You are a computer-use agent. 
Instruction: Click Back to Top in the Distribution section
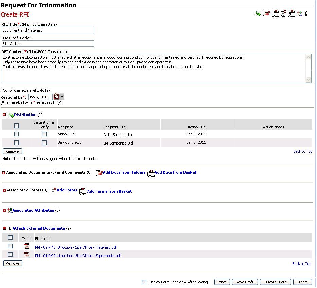(x=303, y=151)
